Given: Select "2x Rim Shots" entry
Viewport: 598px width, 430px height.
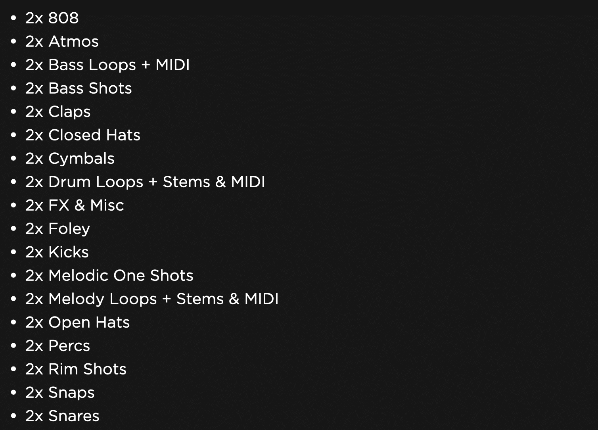Looking at the screenshot, I should pos(76,369).
